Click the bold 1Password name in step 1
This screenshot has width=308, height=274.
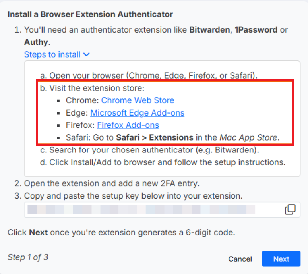click(256, 30)
